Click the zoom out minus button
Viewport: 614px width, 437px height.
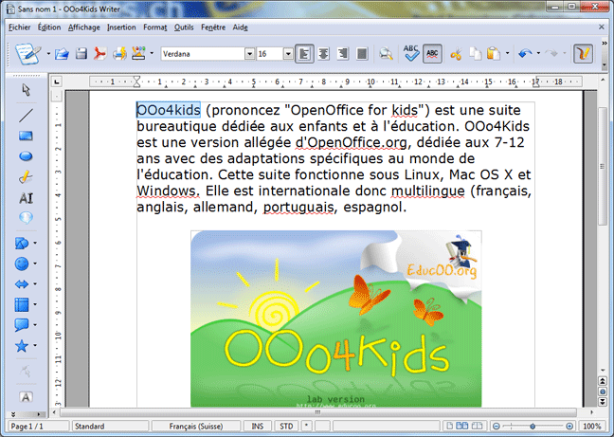click(497, 426)
